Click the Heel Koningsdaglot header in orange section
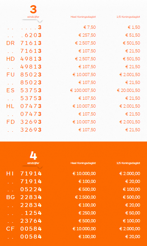147x246 pixels. tap(83, 163)
